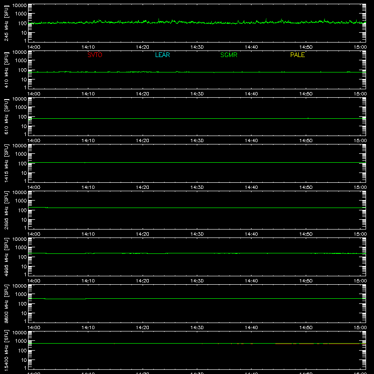
Task: Click 14:30 tick label under 245 MHz plot
Action: (x=197, y=47)
